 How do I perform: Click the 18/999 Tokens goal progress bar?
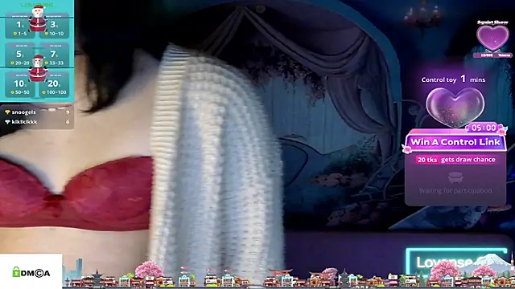click(492, 55)
